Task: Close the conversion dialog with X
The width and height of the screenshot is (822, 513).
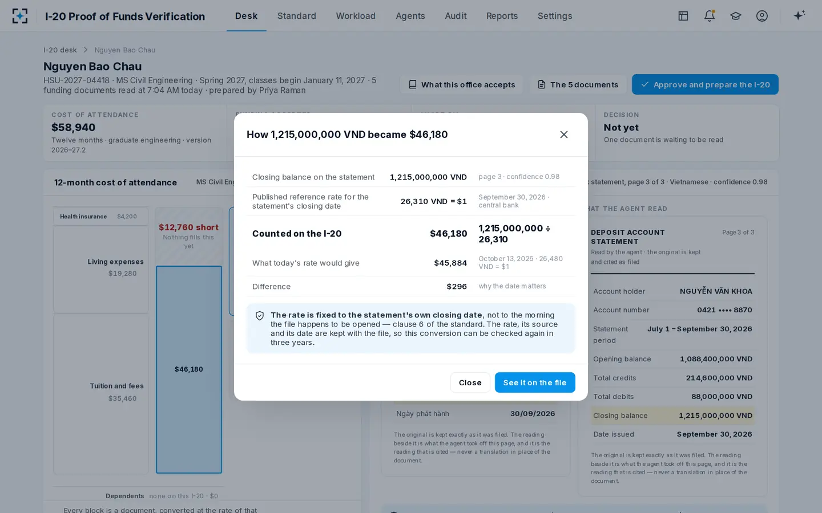Action: (563, 135)
